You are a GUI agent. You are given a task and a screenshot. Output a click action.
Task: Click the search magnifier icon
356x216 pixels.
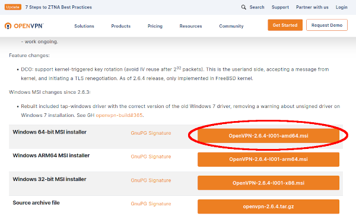pyautogui.click(x=243, y=7)
